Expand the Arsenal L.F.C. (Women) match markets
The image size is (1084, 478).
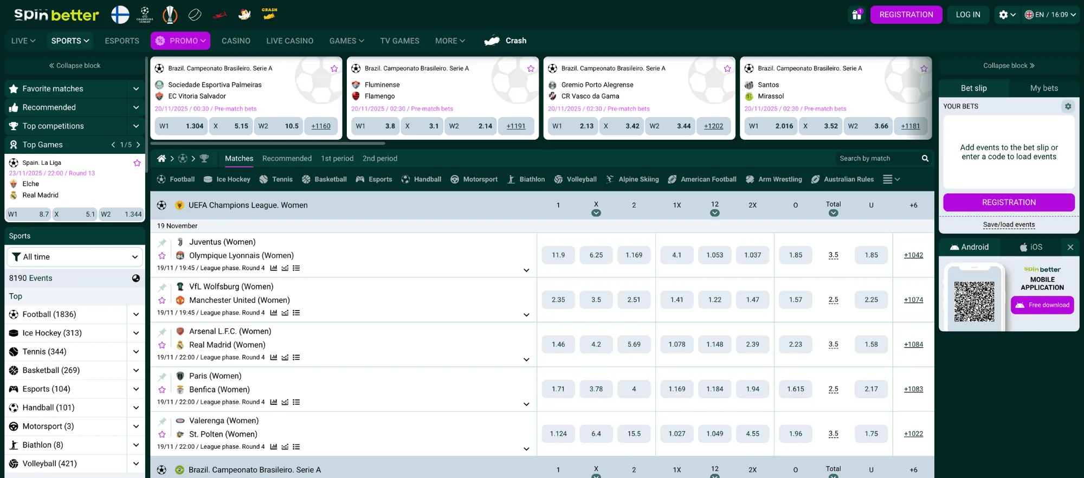click(x=526, y=359)
